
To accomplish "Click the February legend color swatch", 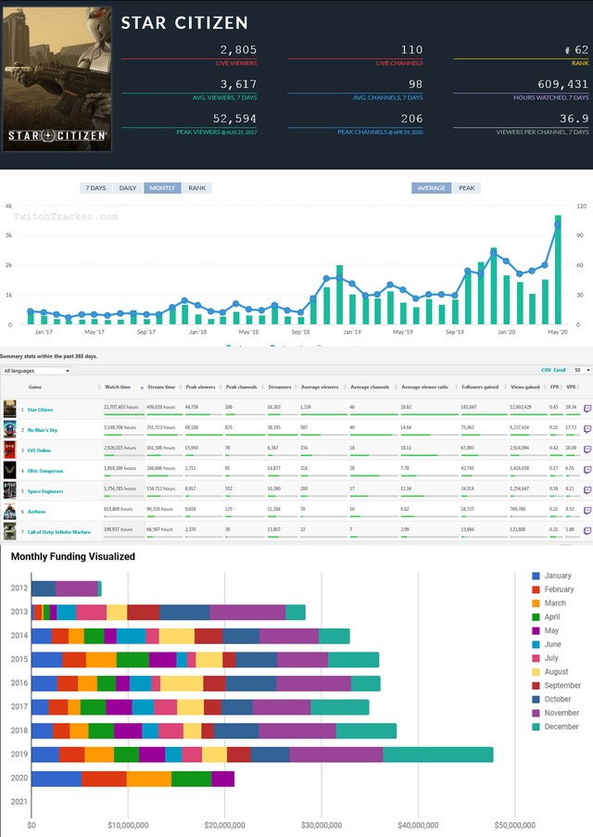I will 536,590.
